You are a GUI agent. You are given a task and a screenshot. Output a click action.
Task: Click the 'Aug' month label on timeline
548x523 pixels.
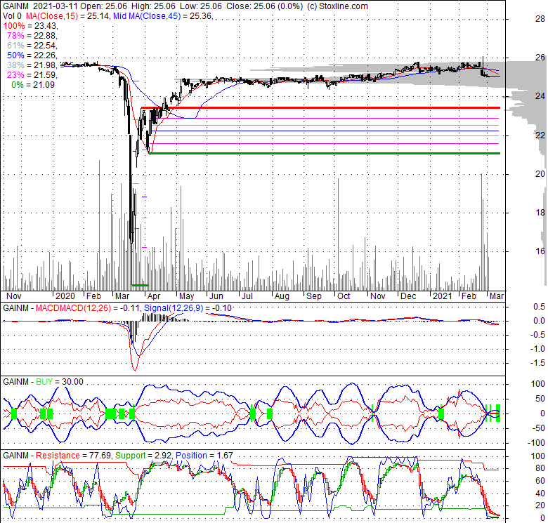coord(282,296)
